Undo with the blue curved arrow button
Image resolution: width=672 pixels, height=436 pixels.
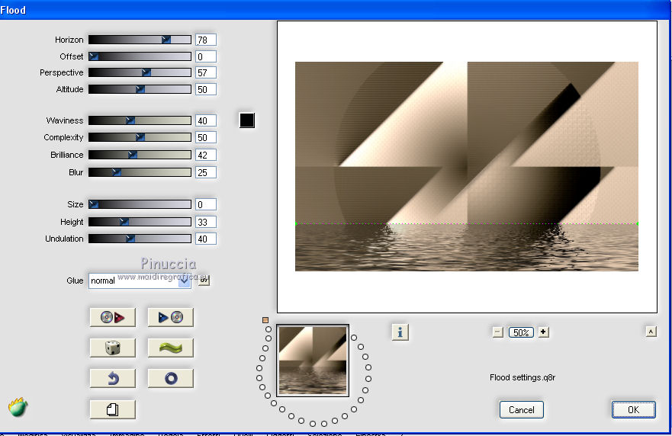[113, 379]
